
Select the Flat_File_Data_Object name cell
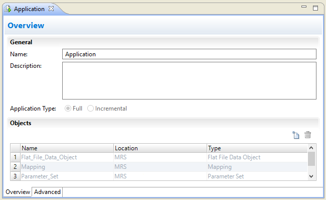pos(67,157)
